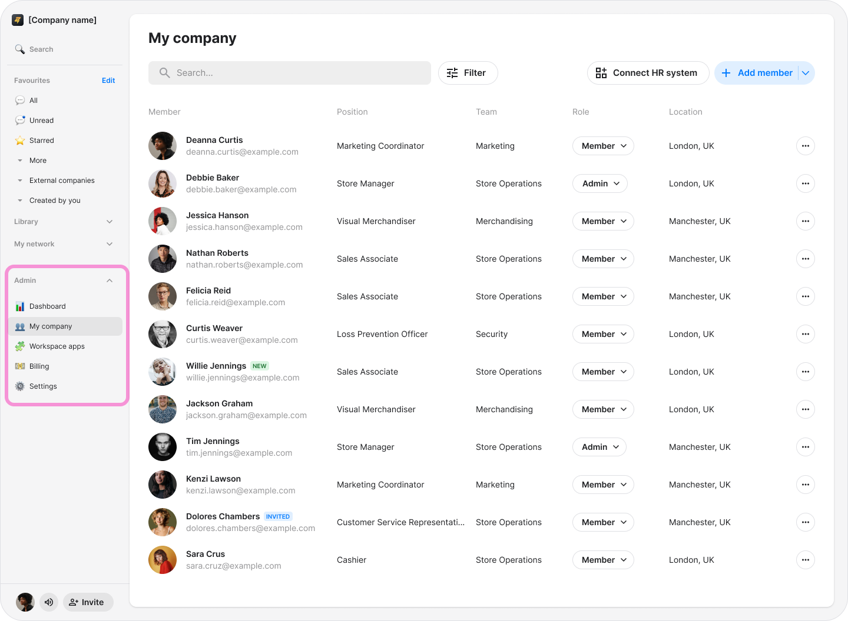Click Kenzi Lawson avatar
The image size is (848, 621).
point(163,485)
